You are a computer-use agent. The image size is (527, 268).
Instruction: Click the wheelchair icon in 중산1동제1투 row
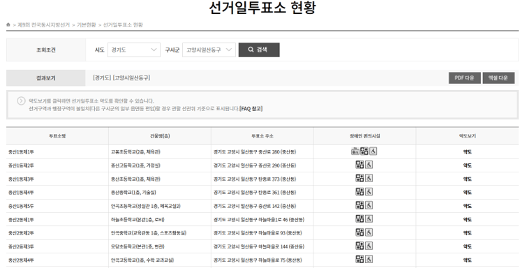[373, 151]
